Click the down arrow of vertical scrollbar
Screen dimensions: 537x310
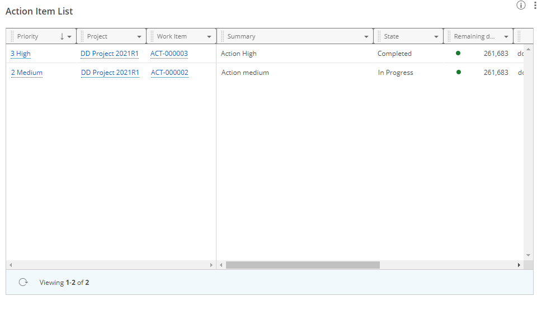click(x=528, y=255)
